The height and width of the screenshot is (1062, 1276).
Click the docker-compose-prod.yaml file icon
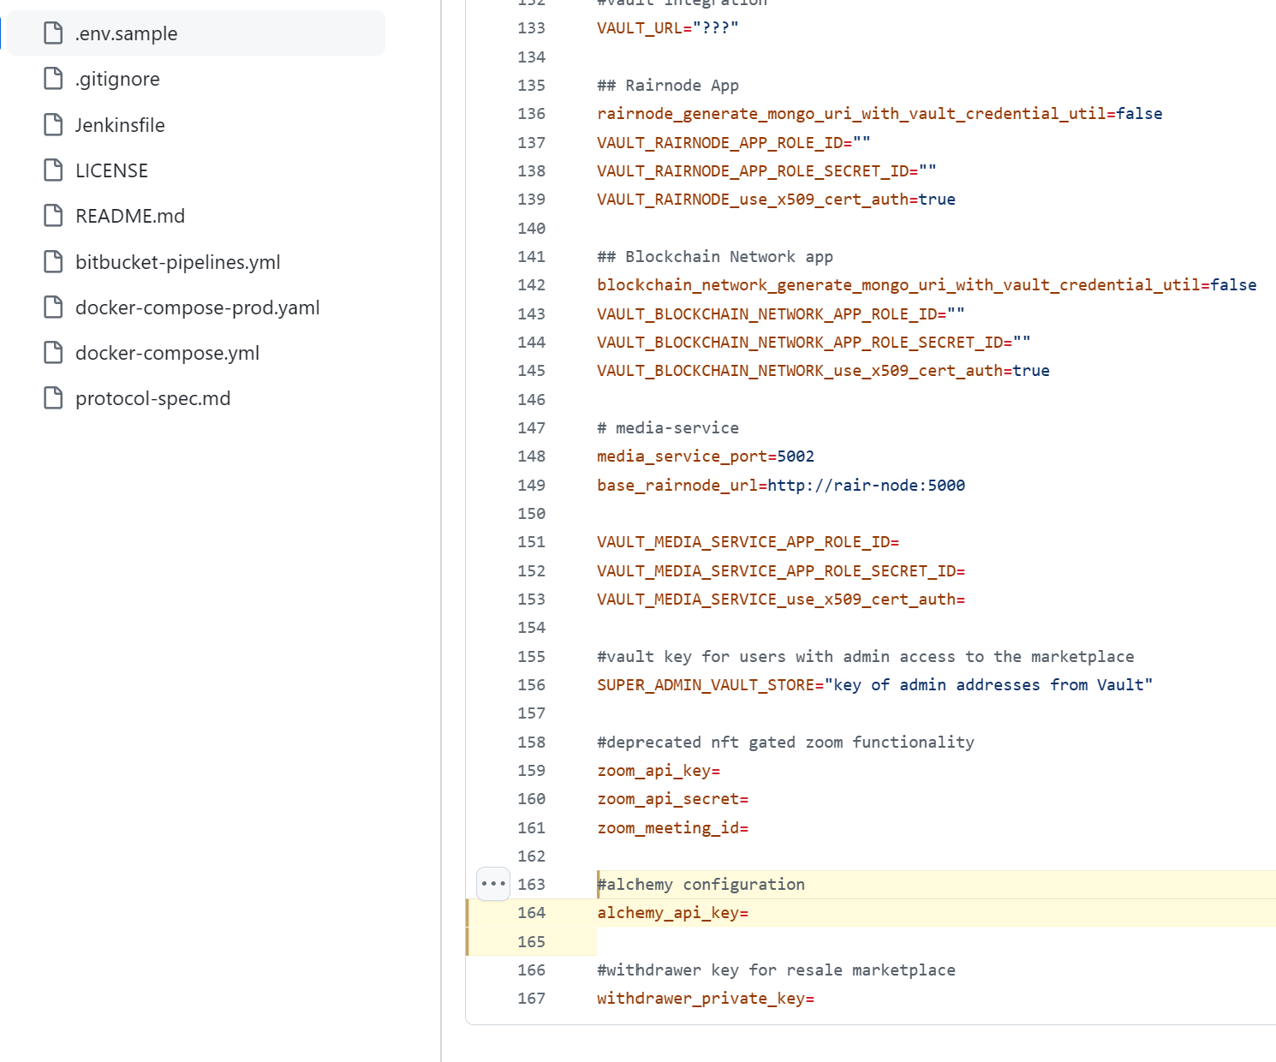[53, 307]
